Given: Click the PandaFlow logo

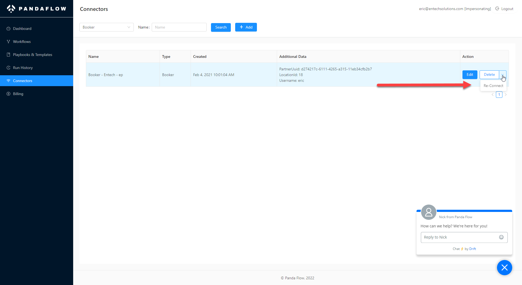Looking at the screenshot, I should pyautogui.click(x=36, y=9).
